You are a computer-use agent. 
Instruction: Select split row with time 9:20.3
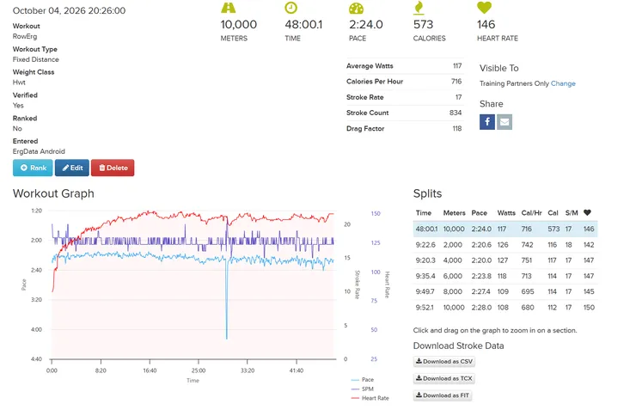click(505, 260)
